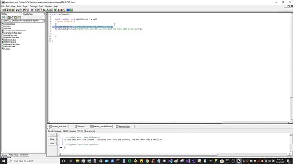293x164 pixels.
Task: Click the green plus Compile icon
Action: (x=55, y=10)
